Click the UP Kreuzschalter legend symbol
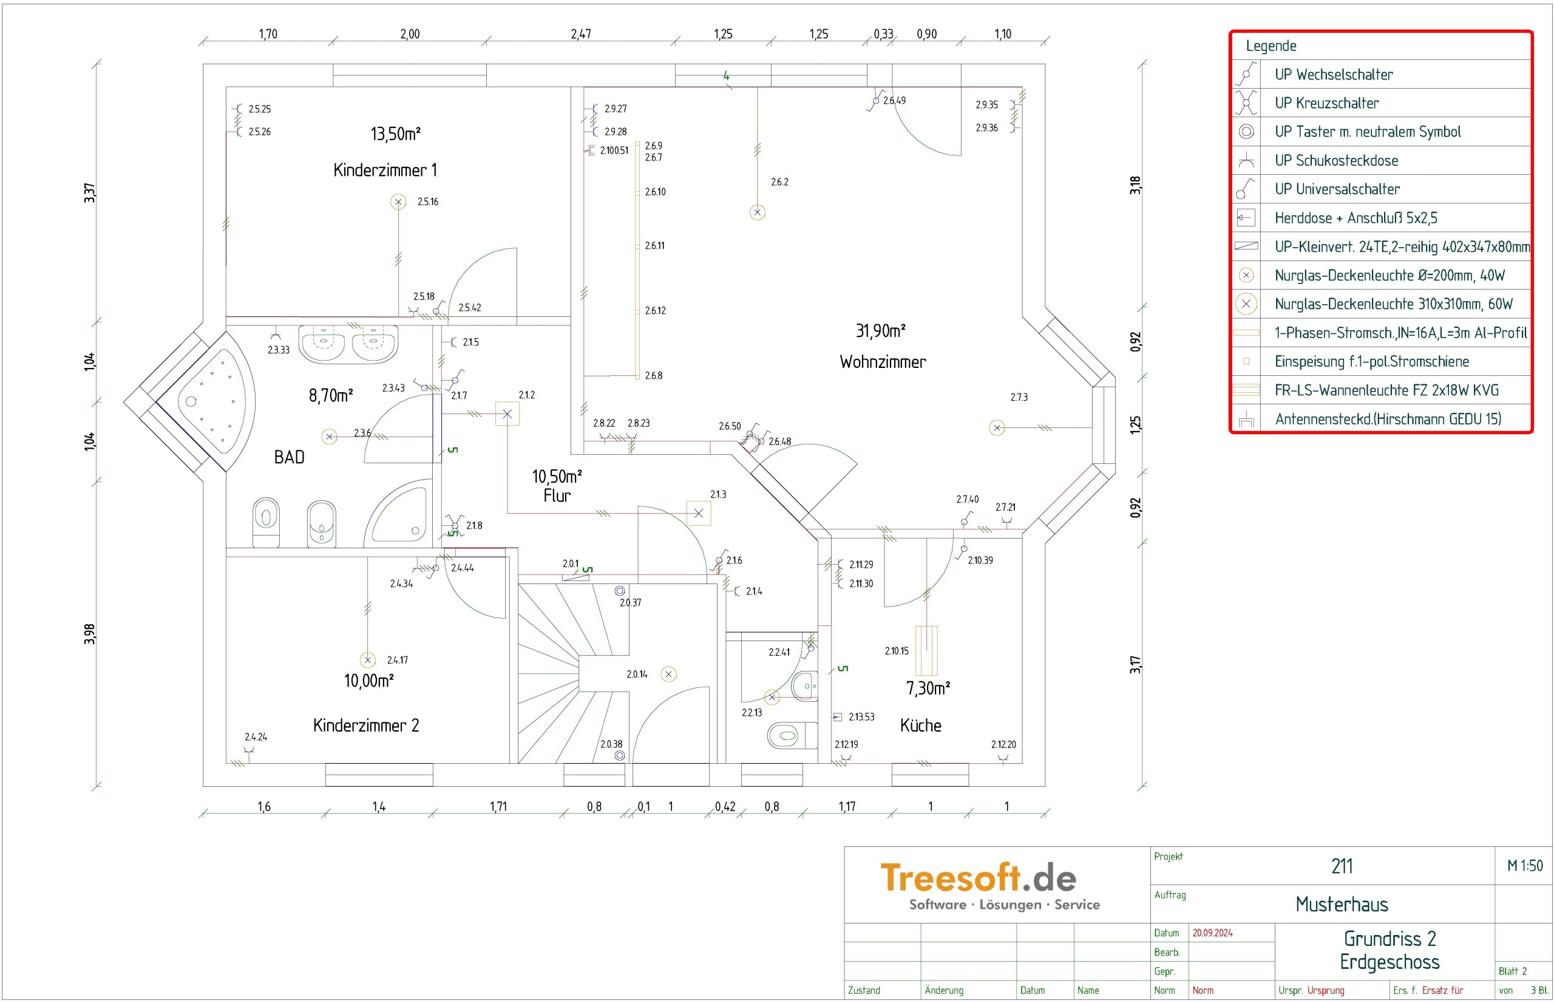1554x1003 pixels. click(x=1246, y=103)
